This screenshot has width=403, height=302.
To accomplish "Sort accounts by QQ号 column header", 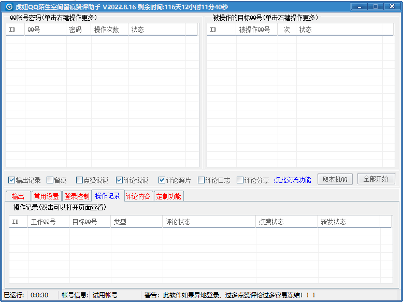I will (x=45, y=30).
